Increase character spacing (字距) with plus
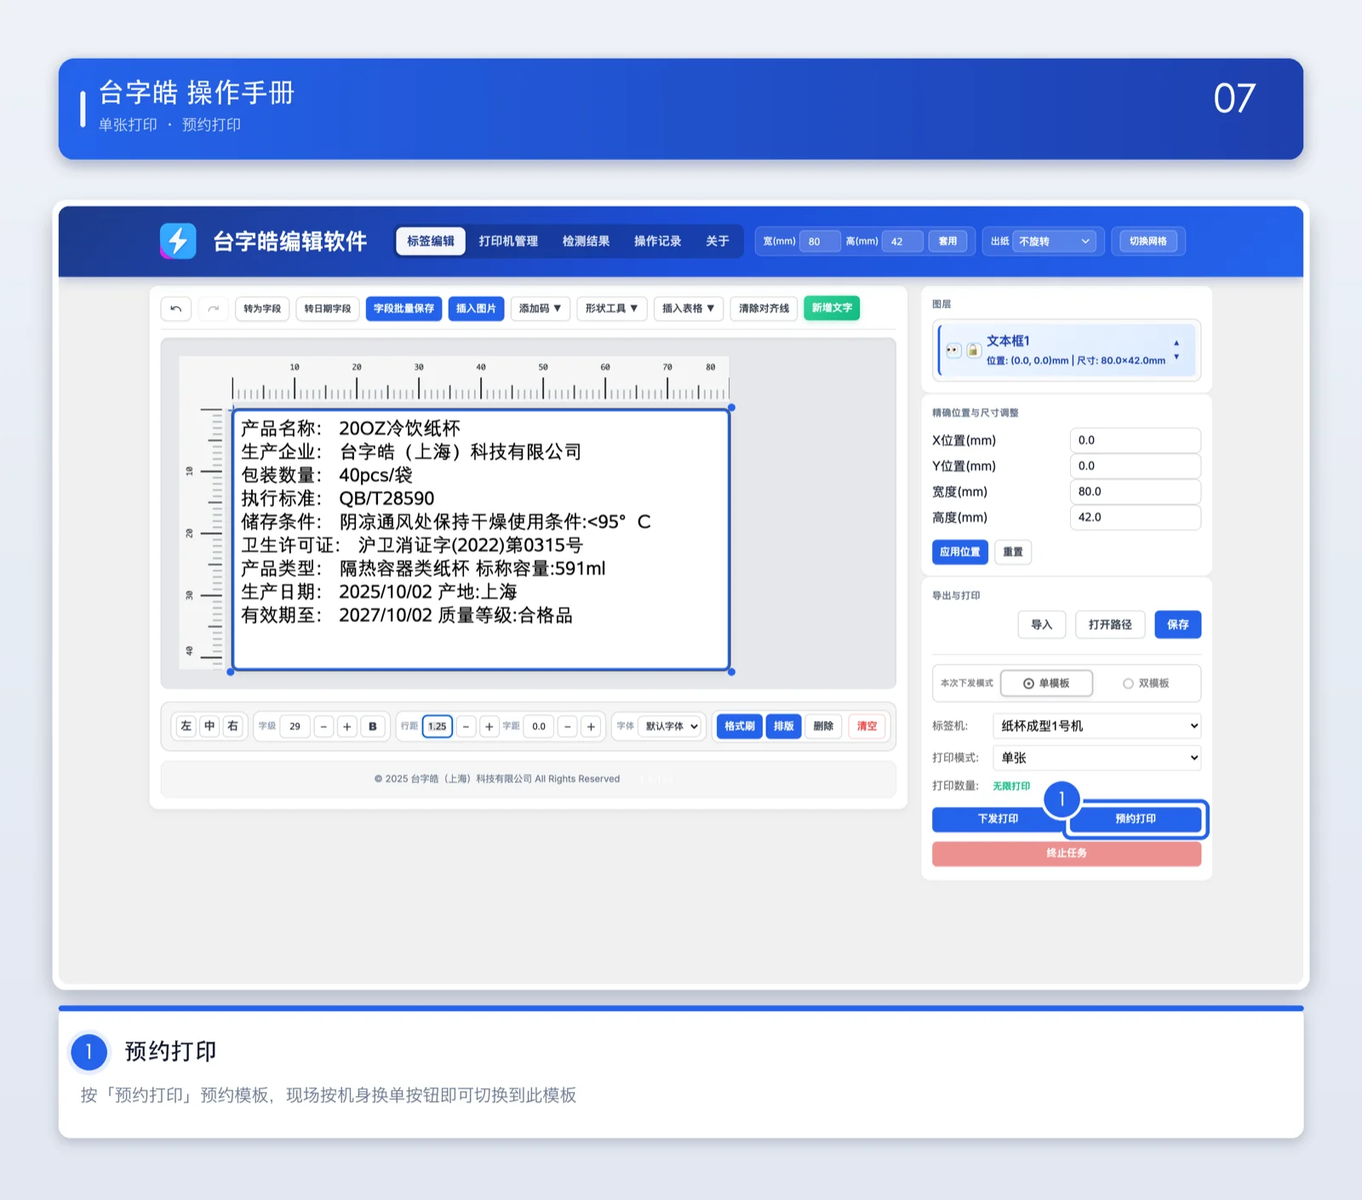 (591, 726)
